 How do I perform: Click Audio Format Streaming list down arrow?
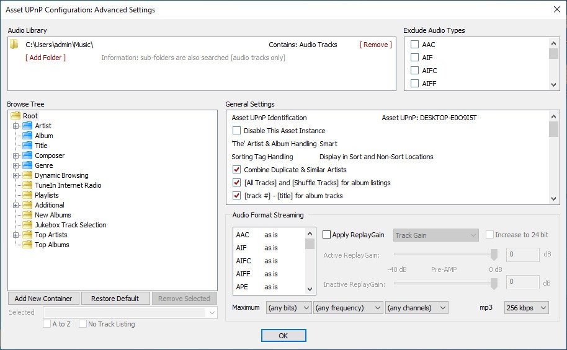point(310,289)
